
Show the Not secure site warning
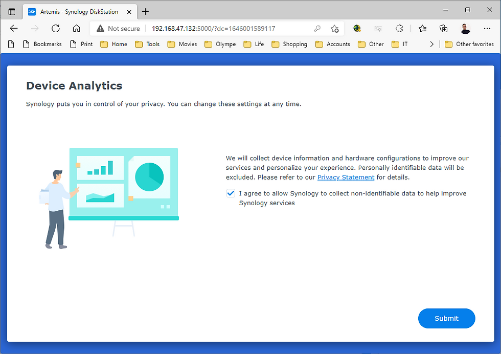pyautogui.click(x=118, y=29)
